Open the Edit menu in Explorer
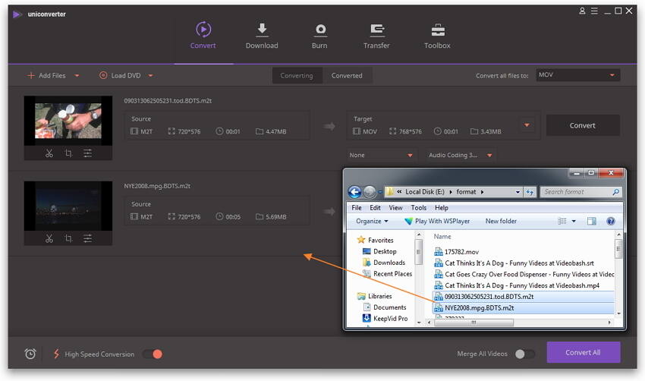Viewport: 645px width, 381px height. click(375, 208)
